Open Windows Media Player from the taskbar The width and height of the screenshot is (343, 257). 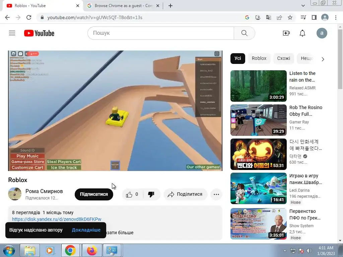(x=50, y=250)
